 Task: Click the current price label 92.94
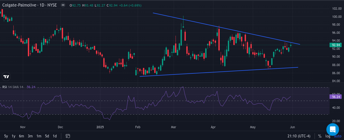[336, 45]
